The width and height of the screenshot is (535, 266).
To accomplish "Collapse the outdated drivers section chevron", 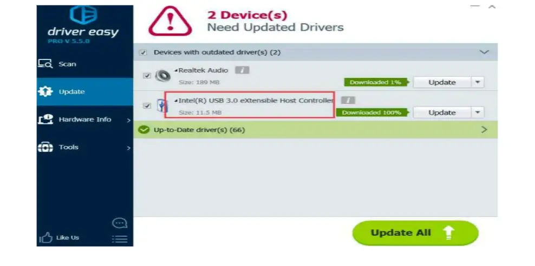I will click(484, 52).
